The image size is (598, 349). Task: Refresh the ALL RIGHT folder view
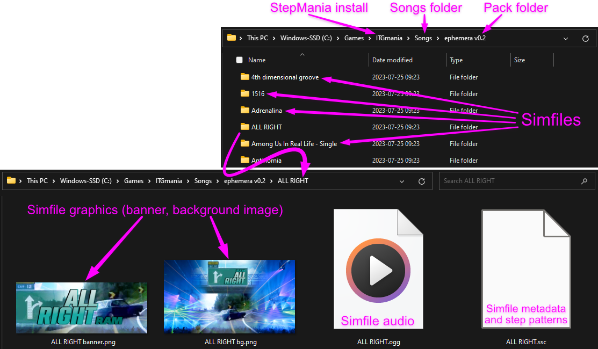(x=422, y=181)
